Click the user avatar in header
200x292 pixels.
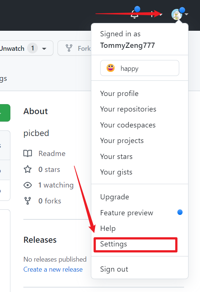coord(177,14)
